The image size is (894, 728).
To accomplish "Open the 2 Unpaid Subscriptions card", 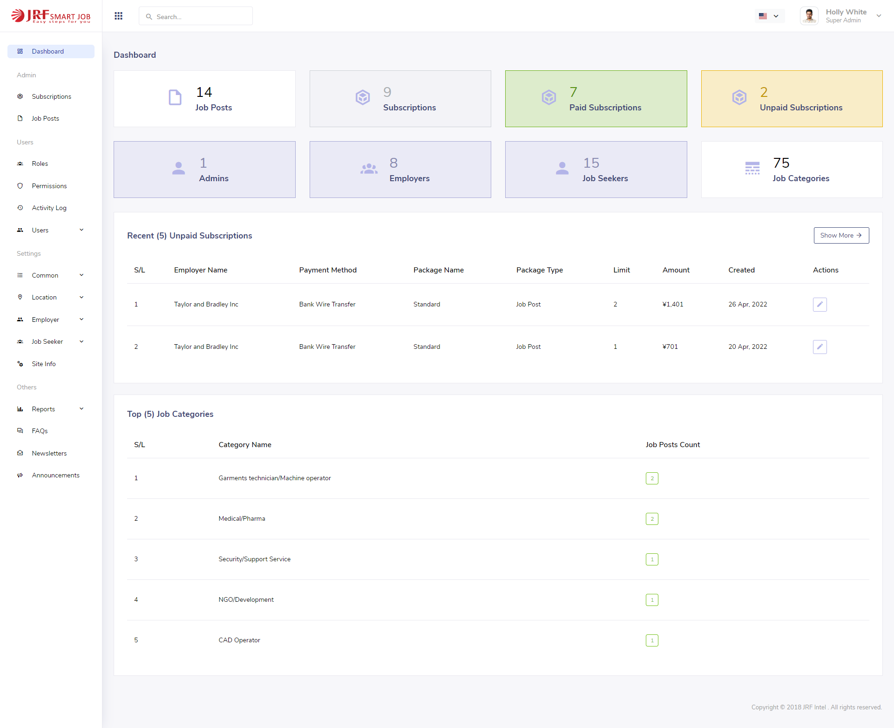I will tap(792, 99).
